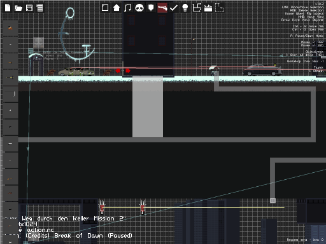The image size is (326, 244).
Task: Open the clapperboard cutscene category
Action: [208, 8]
